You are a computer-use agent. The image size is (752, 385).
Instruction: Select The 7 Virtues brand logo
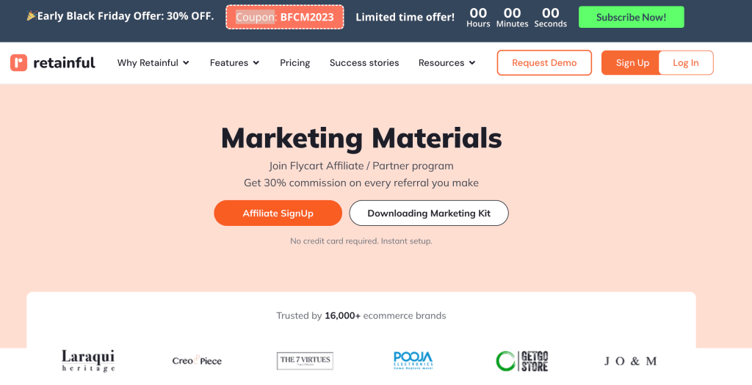click(305, 361)
